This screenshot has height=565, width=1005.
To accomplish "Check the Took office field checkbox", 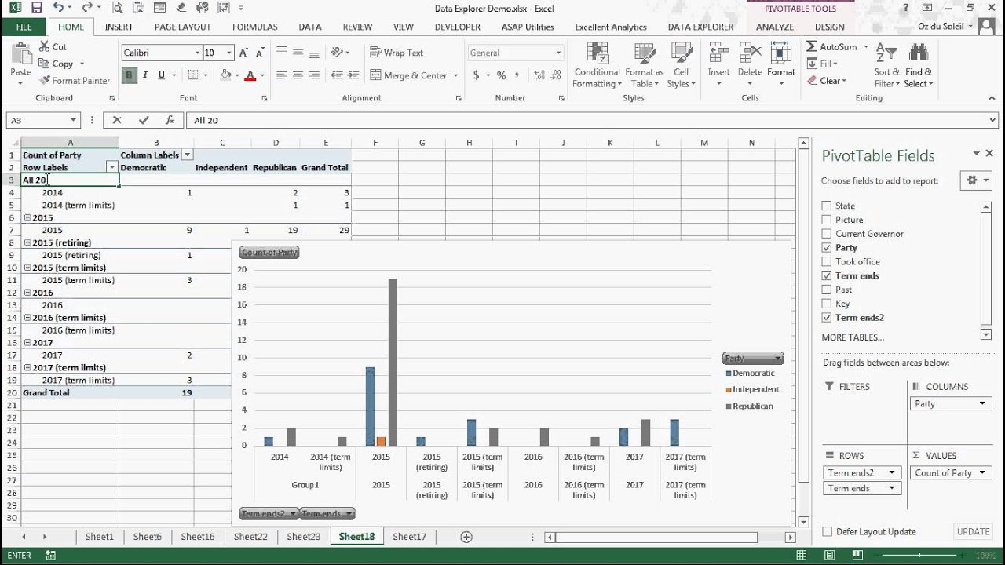I will click(x=826, y=262).
